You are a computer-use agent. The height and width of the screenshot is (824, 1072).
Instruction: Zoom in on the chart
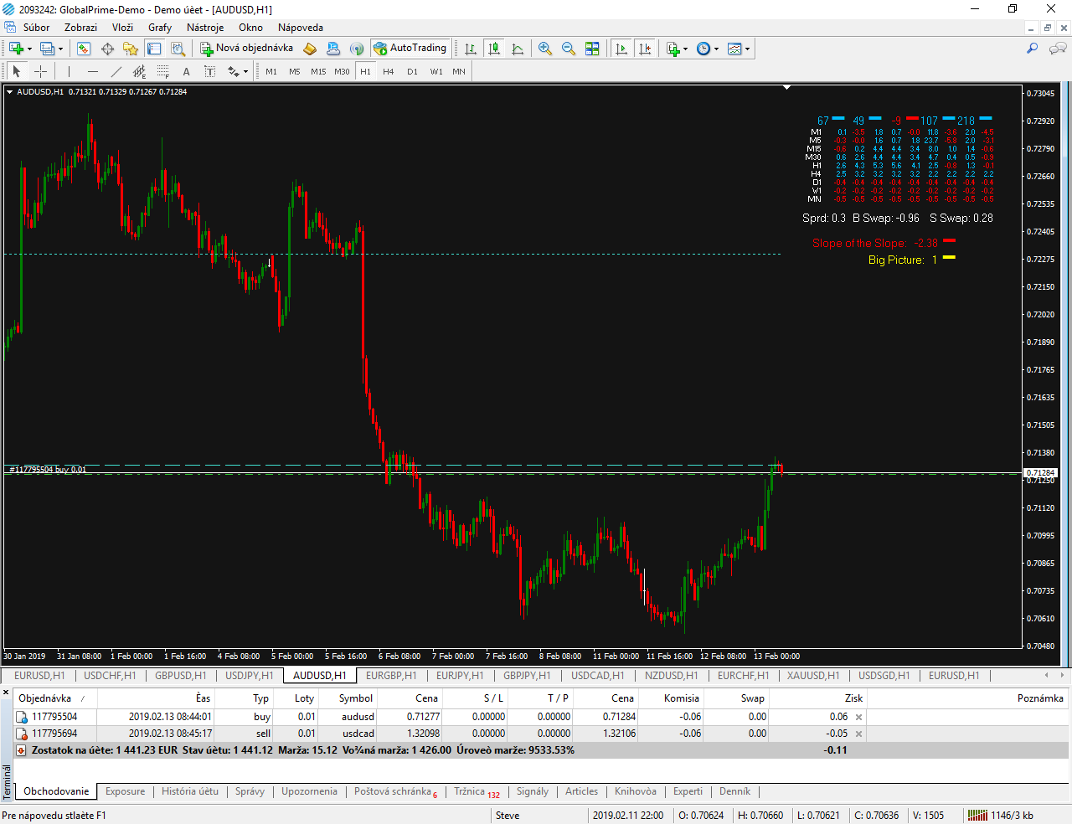click(545, 49)
